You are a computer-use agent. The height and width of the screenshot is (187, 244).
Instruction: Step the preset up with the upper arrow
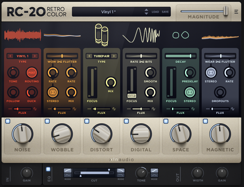click(x=146, y=10)
